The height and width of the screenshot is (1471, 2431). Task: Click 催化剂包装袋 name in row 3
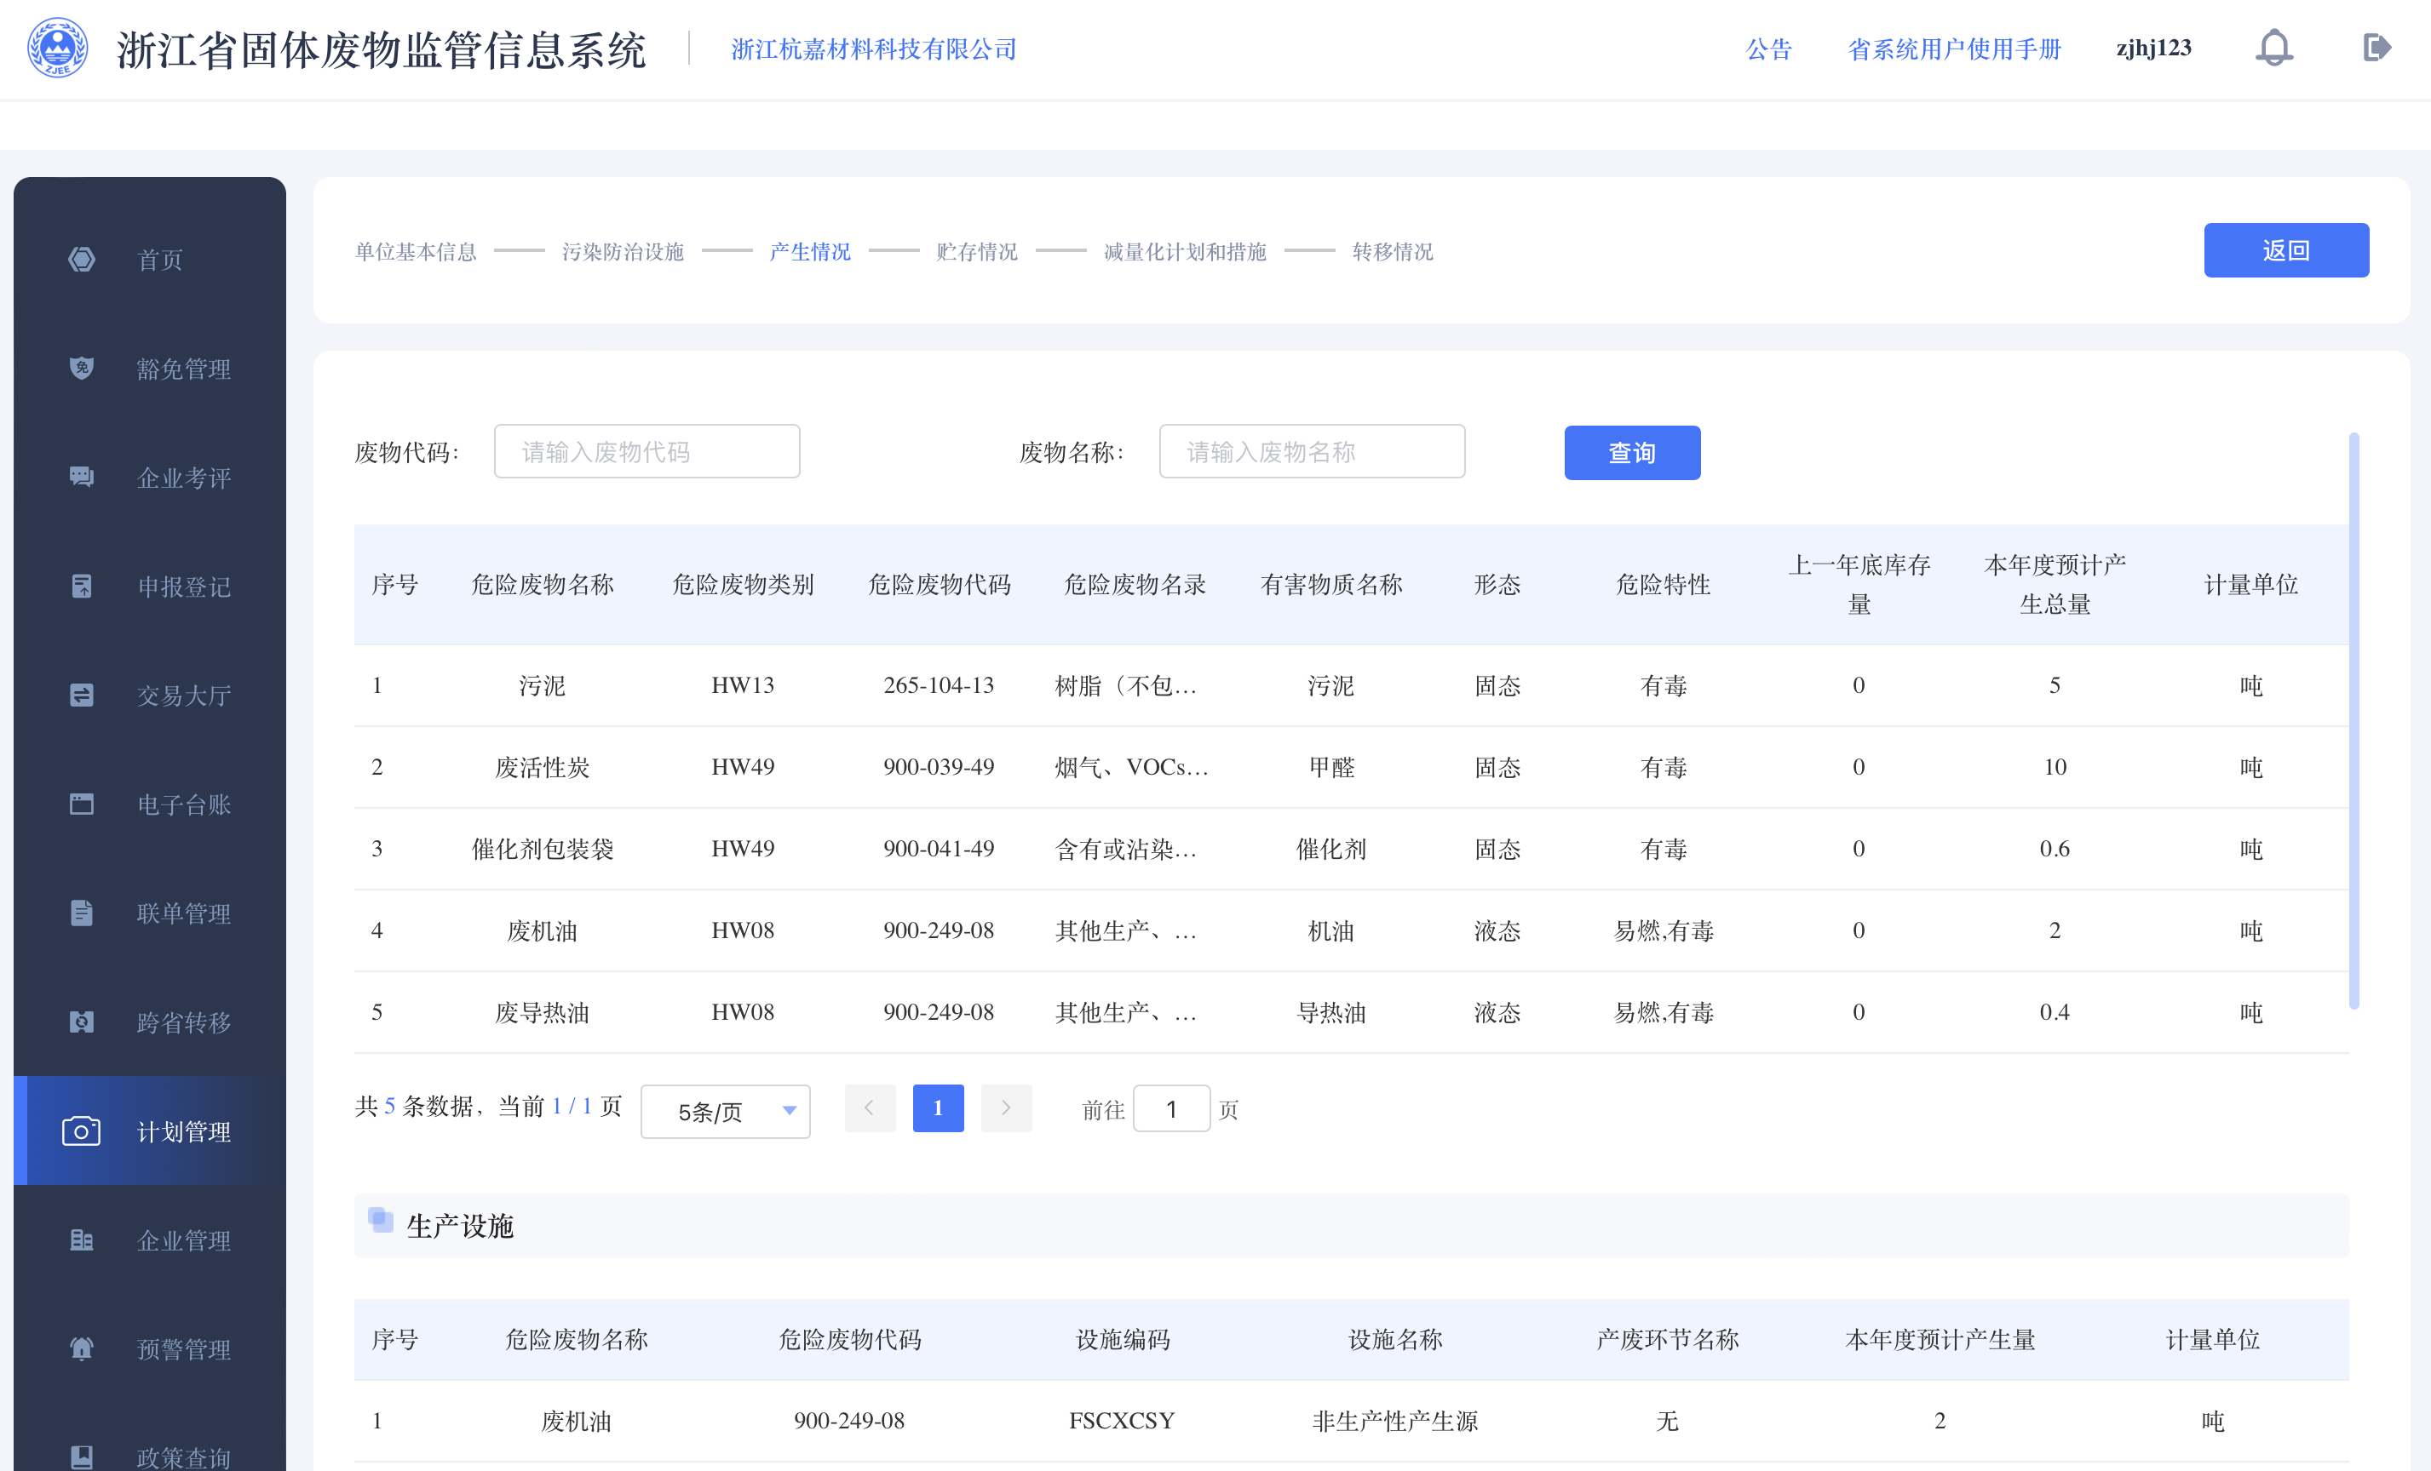pos(543,849)
